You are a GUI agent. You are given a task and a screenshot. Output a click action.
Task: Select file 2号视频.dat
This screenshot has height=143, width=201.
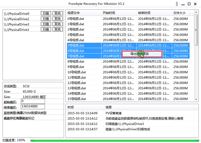point(76,30)
